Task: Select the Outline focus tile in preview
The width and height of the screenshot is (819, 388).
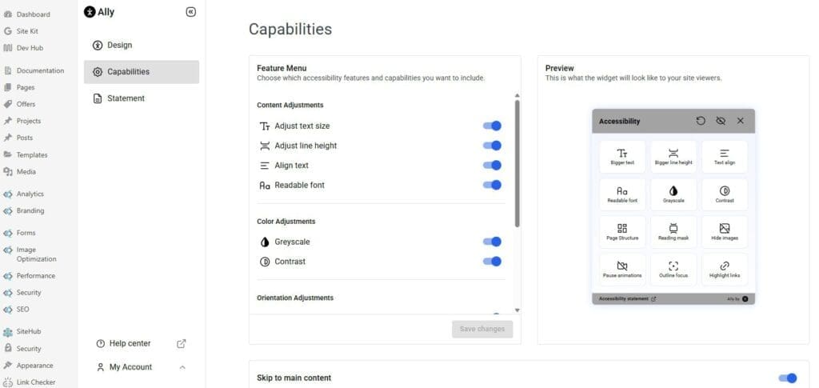Action: coord(673,270)
